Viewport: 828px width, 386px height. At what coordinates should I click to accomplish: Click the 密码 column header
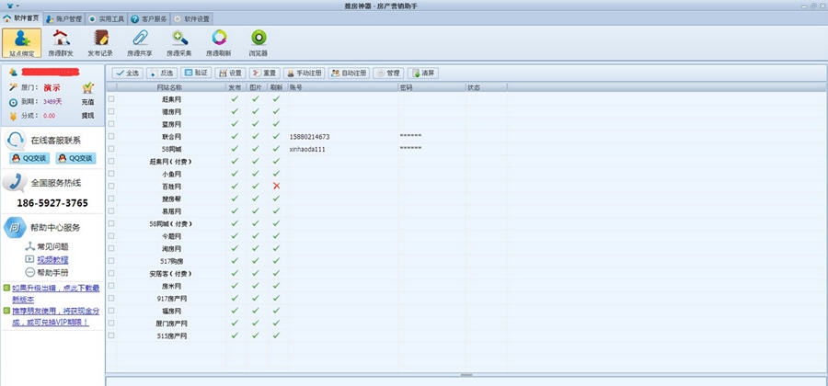pos(432,87)
